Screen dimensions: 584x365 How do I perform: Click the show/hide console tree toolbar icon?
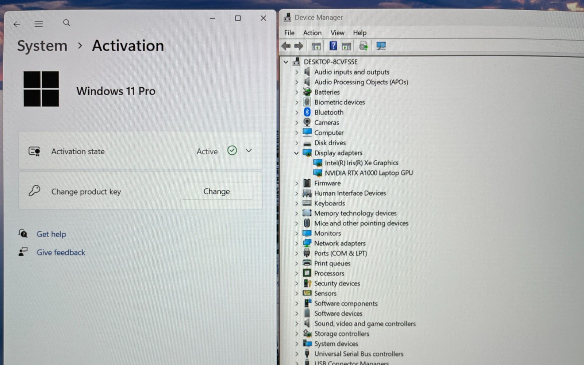pos(316,46)
